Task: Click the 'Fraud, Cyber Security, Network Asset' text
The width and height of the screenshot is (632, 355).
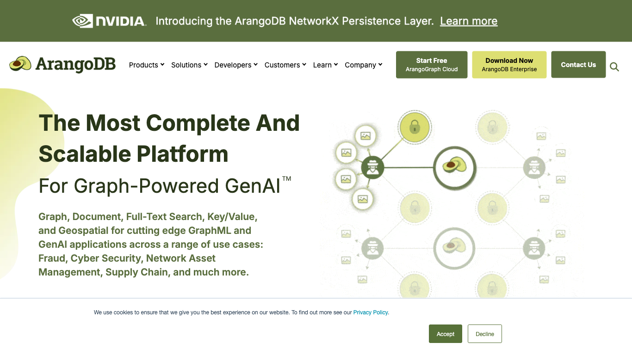Action: pos(127,258)
